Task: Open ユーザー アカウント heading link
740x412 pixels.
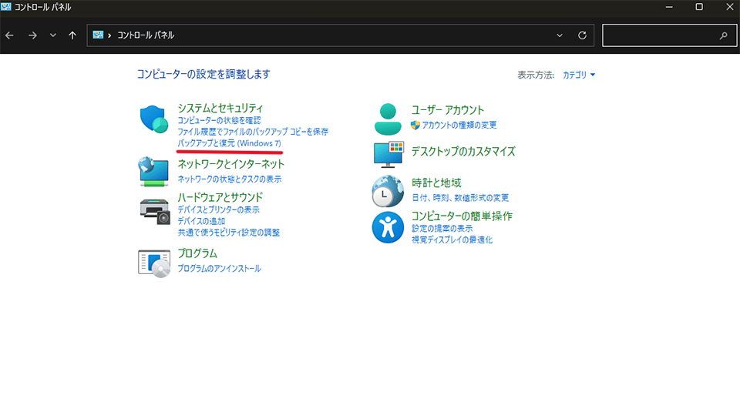Action: [447, 110]
